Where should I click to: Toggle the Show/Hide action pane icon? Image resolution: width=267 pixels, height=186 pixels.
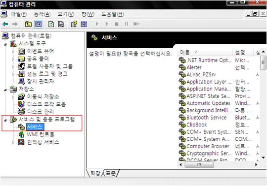pos(84,24)
